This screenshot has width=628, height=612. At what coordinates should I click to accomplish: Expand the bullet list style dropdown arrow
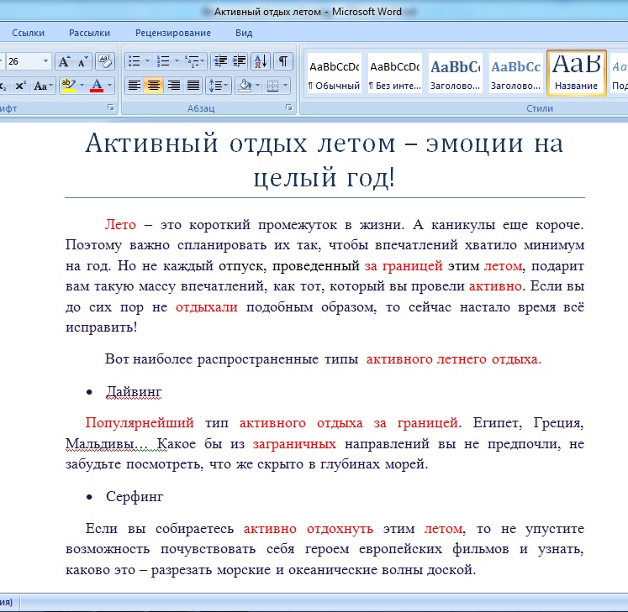(x=147, y=61)
